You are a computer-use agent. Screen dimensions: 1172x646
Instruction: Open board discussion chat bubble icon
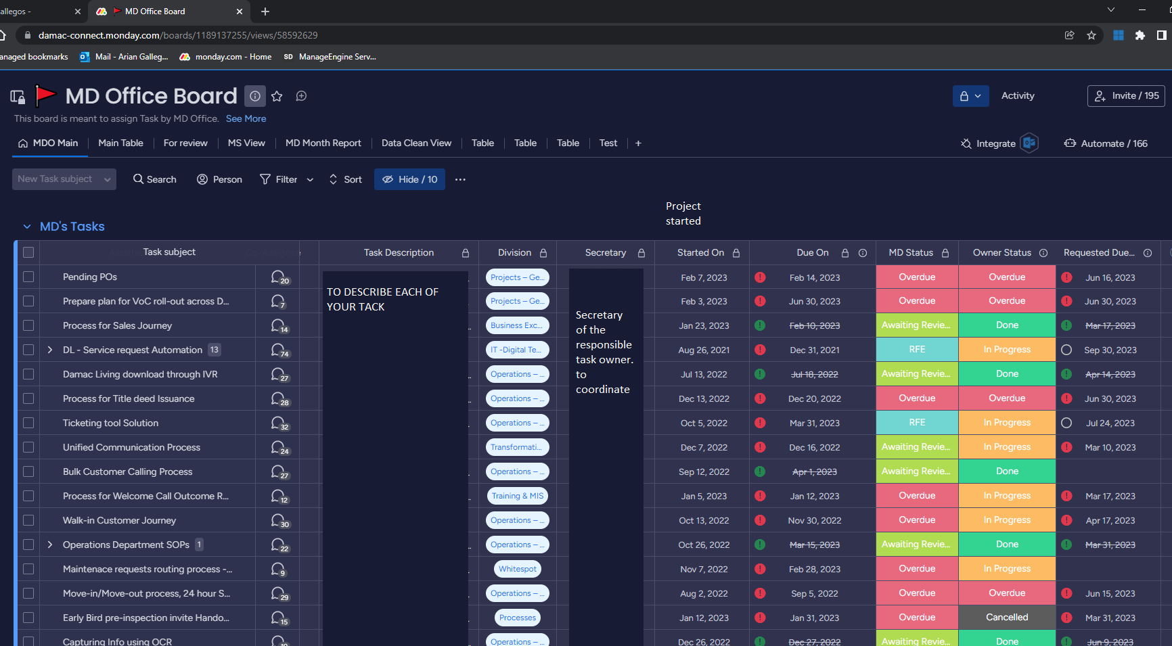pyautogui.click(x=302, y=96)
